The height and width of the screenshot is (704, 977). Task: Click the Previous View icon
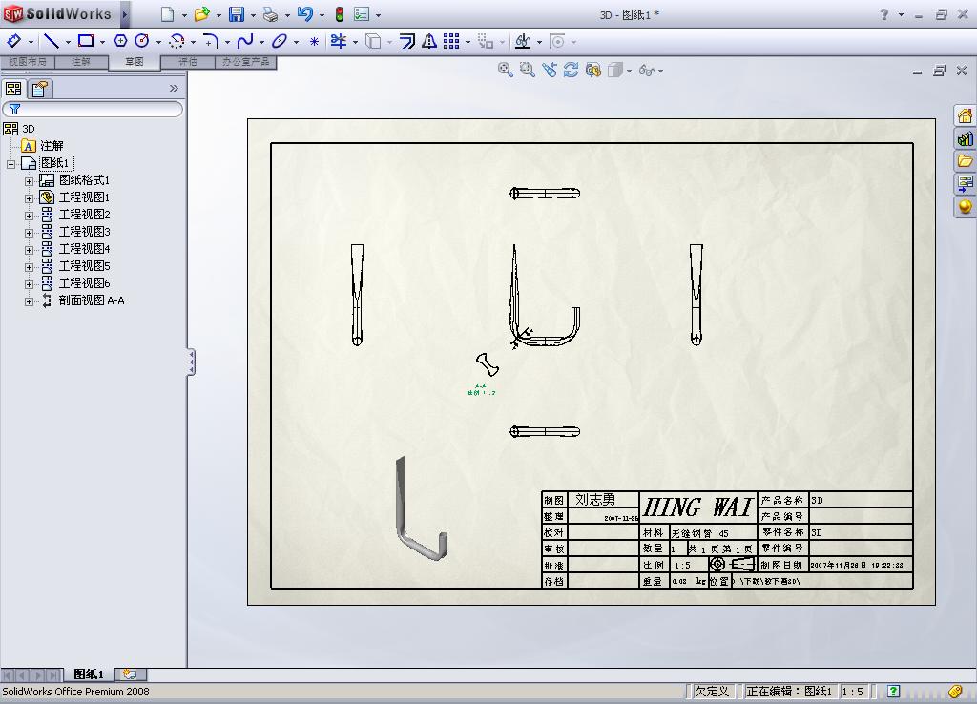(x=549, y=70)
